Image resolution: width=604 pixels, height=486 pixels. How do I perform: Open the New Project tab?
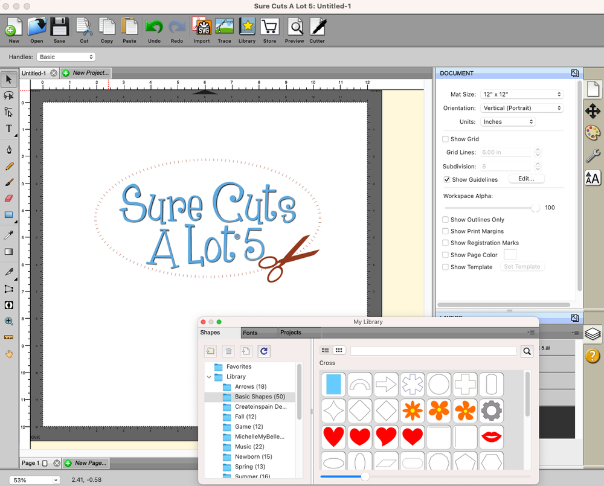click(85, 72)
